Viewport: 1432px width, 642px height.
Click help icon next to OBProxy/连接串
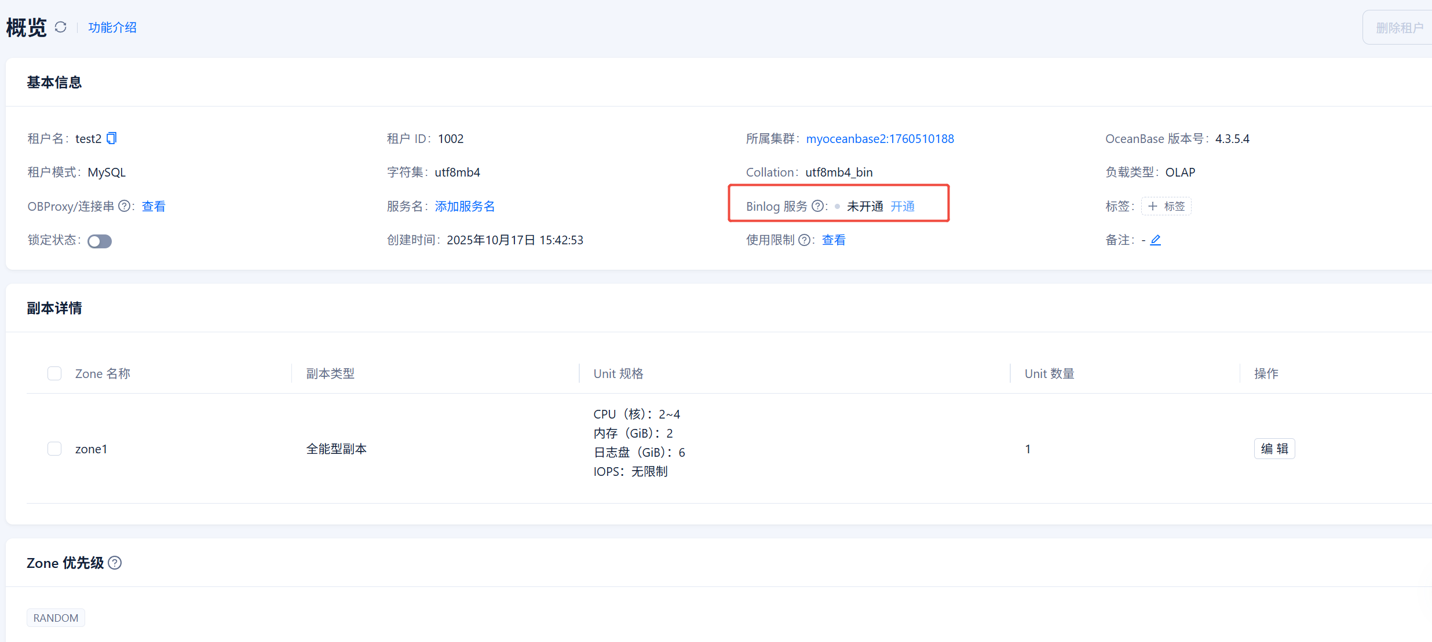click(x=124, y=206)
